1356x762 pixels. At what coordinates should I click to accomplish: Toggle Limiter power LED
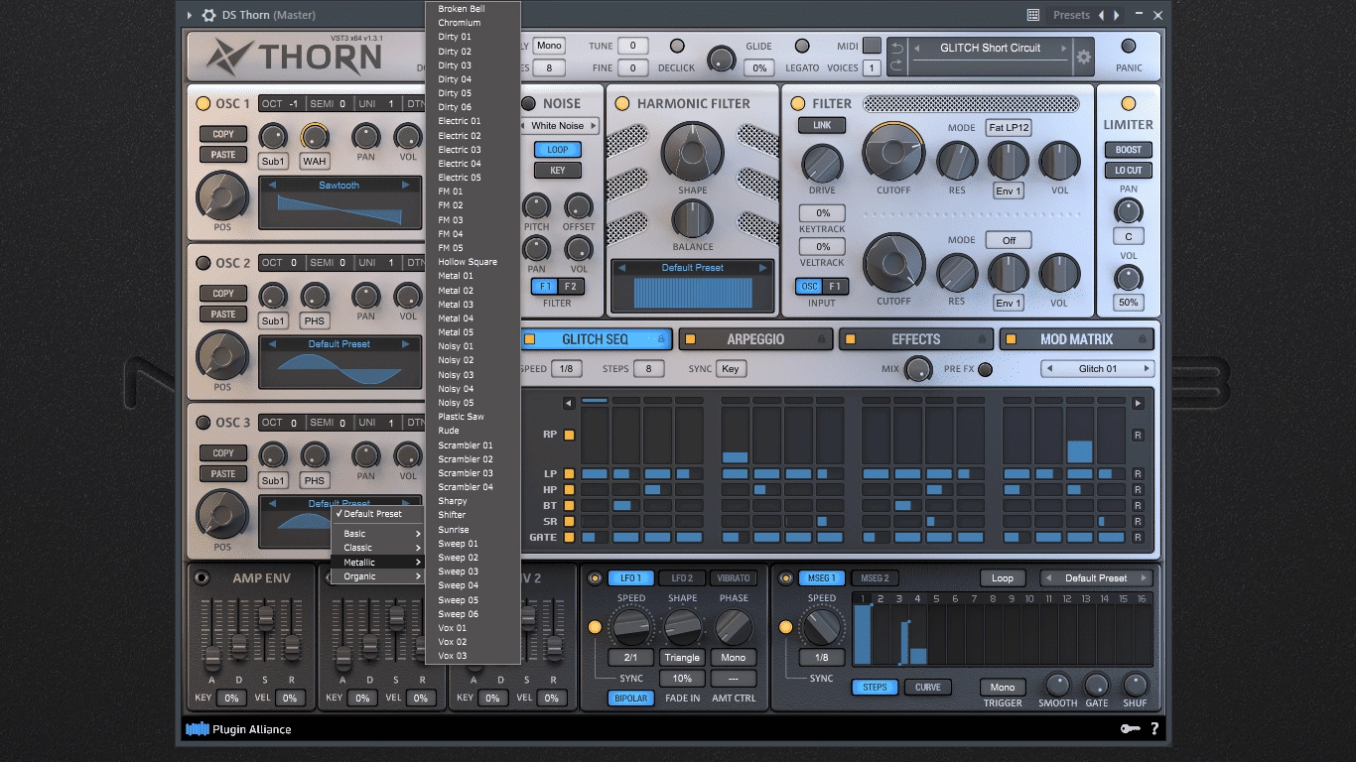tap(1129, 103)
